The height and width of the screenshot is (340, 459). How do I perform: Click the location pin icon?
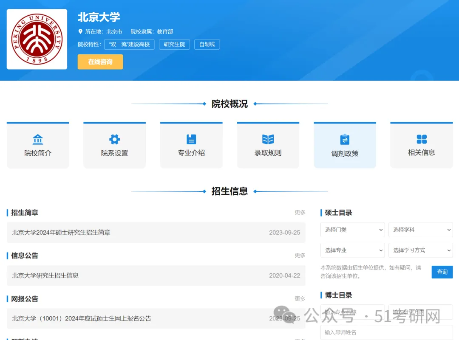80,31
